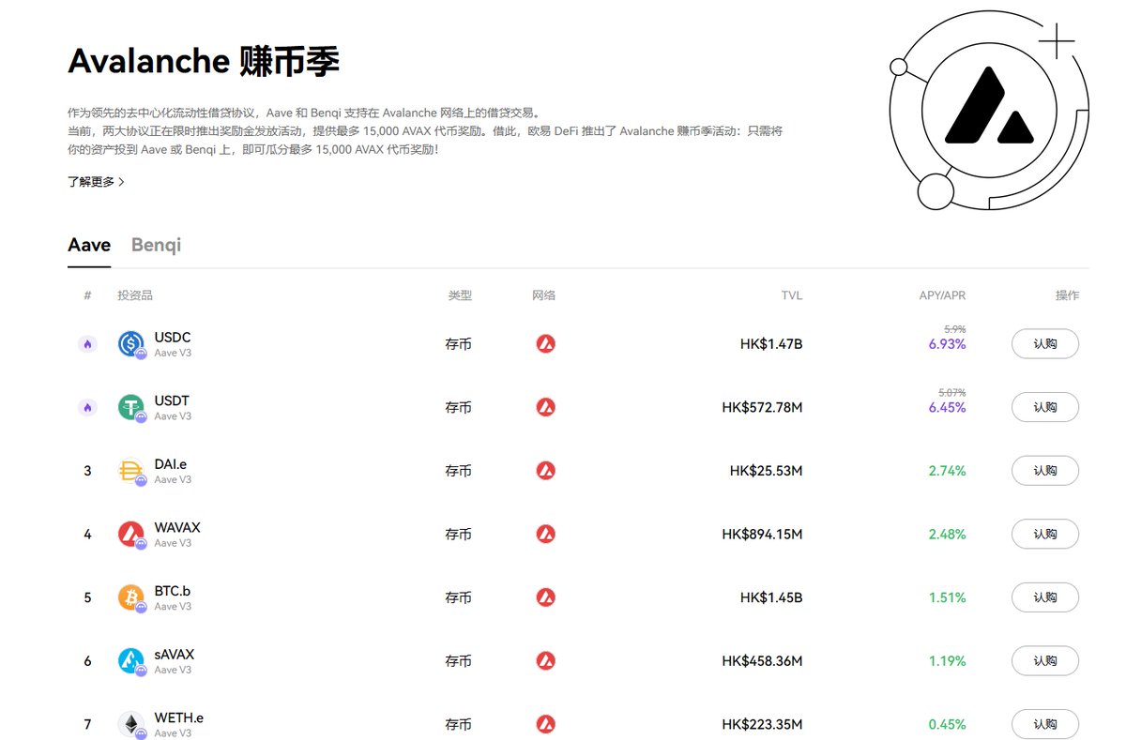Image resolution: width=1126 pixels, height=740 pixels.
Task: Click the 类型 column header
Action: (x=460, y=295)
